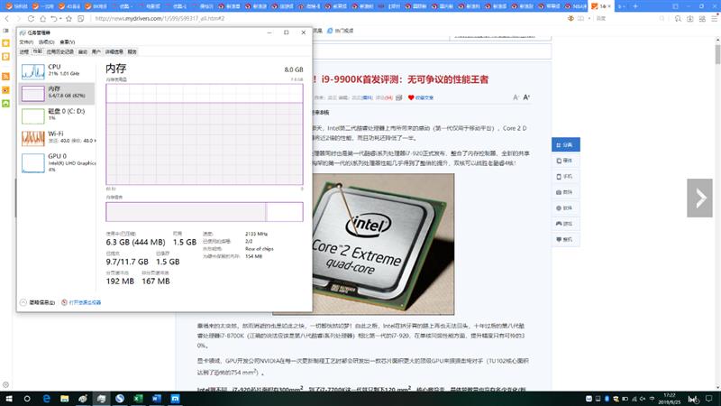Click the orange RSS feed sidebar icon
Viewport: 721px width, 406px height.
pos(6,77)
